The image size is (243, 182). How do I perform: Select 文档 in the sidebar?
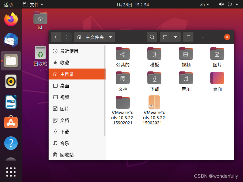point(77,120)
